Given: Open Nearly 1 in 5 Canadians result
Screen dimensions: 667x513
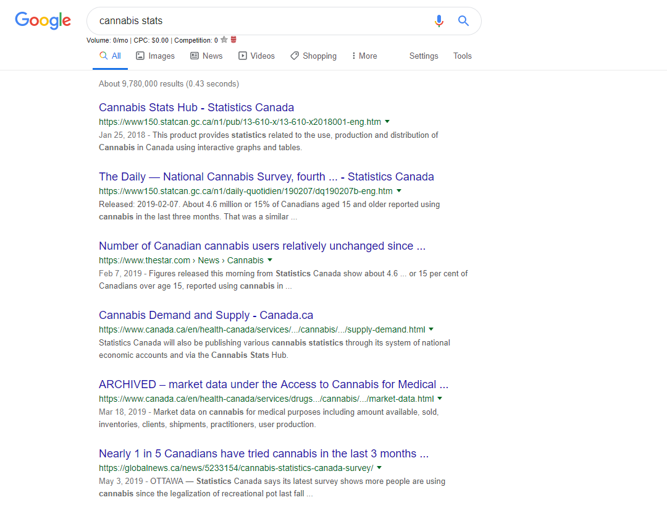Looking at the screenshot, I should coord(264,454).
